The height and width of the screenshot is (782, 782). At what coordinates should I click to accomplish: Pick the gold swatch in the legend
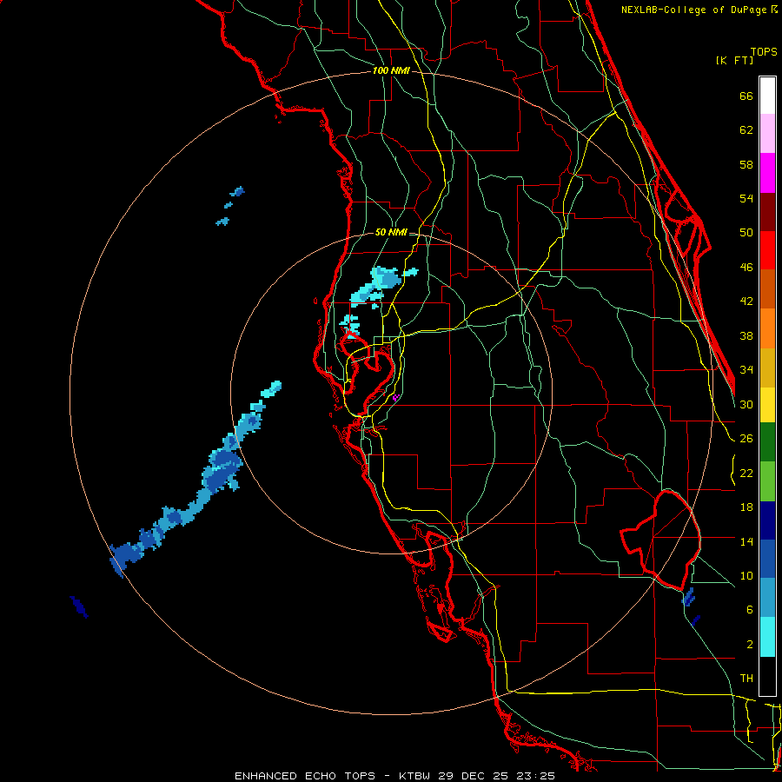(767, 368)
